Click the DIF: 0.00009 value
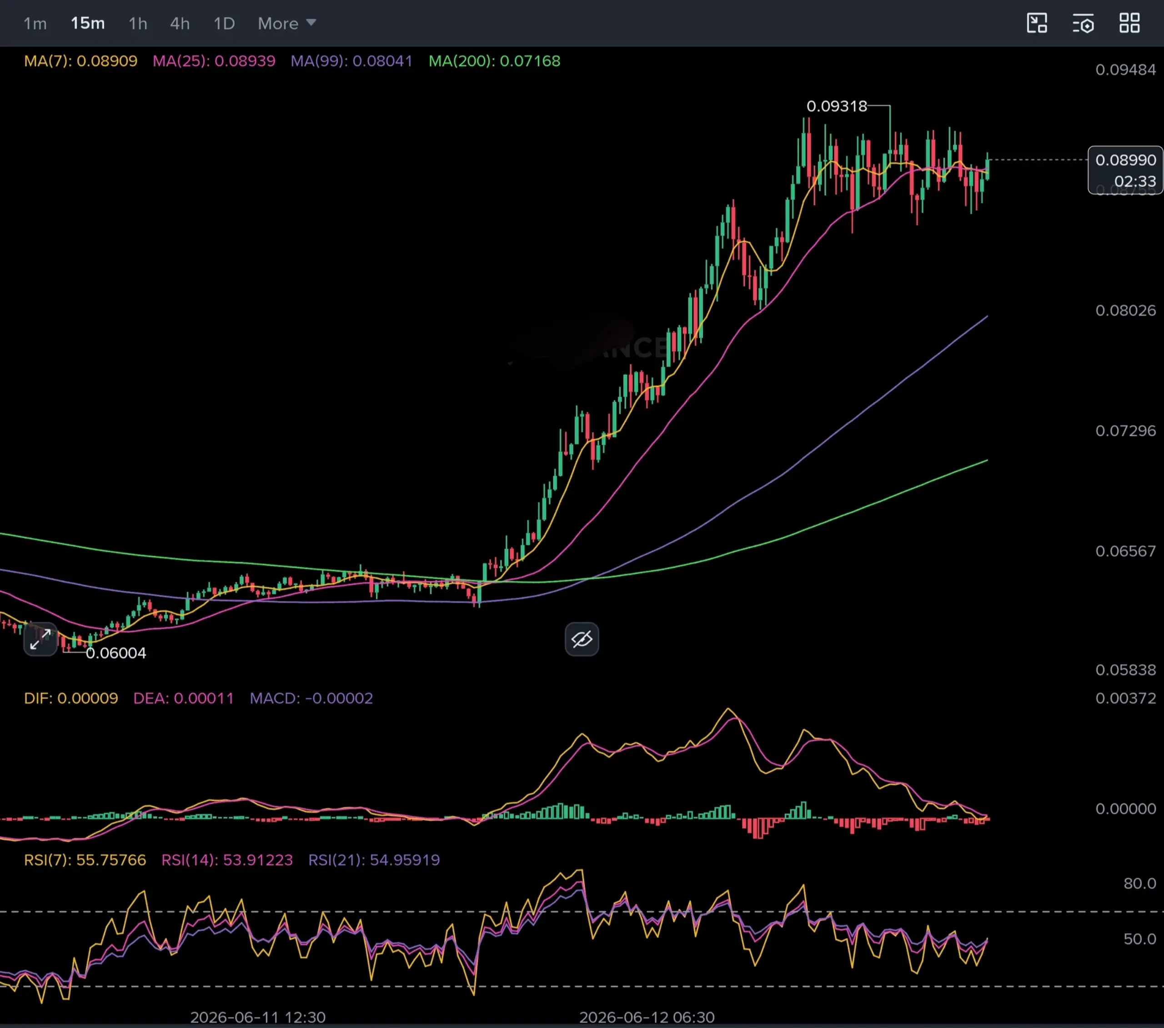The height and width of the screenshot is (1028, 1164). click(71, 699)
